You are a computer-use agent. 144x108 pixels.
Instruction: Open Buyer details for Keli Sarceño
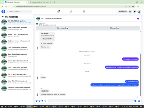click(47, 39)
